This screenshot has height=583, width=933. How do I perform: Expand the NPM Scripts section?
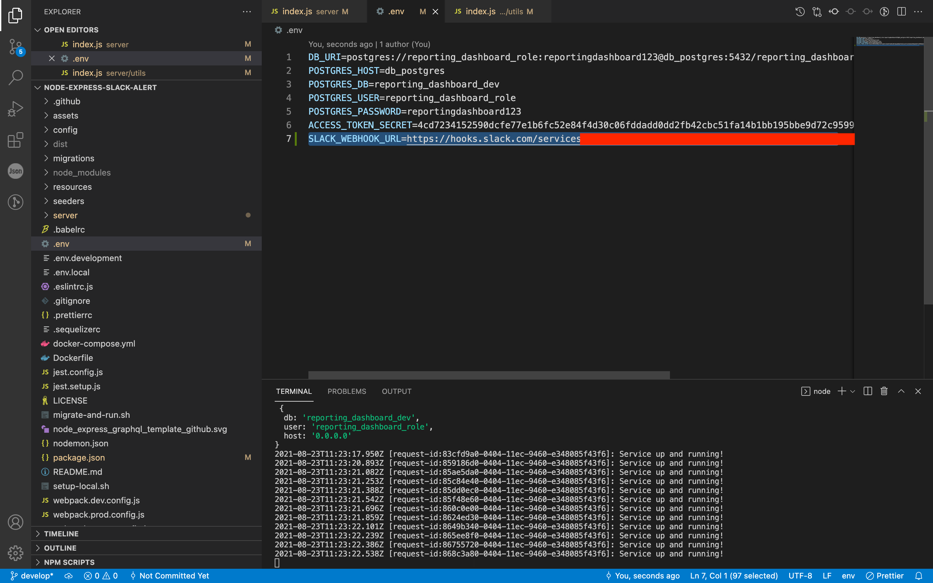[146, 562]
